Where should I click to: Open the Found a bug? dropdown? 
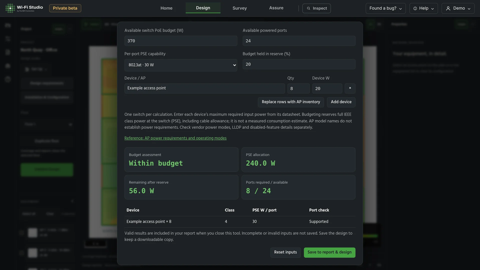click(385, 8)
